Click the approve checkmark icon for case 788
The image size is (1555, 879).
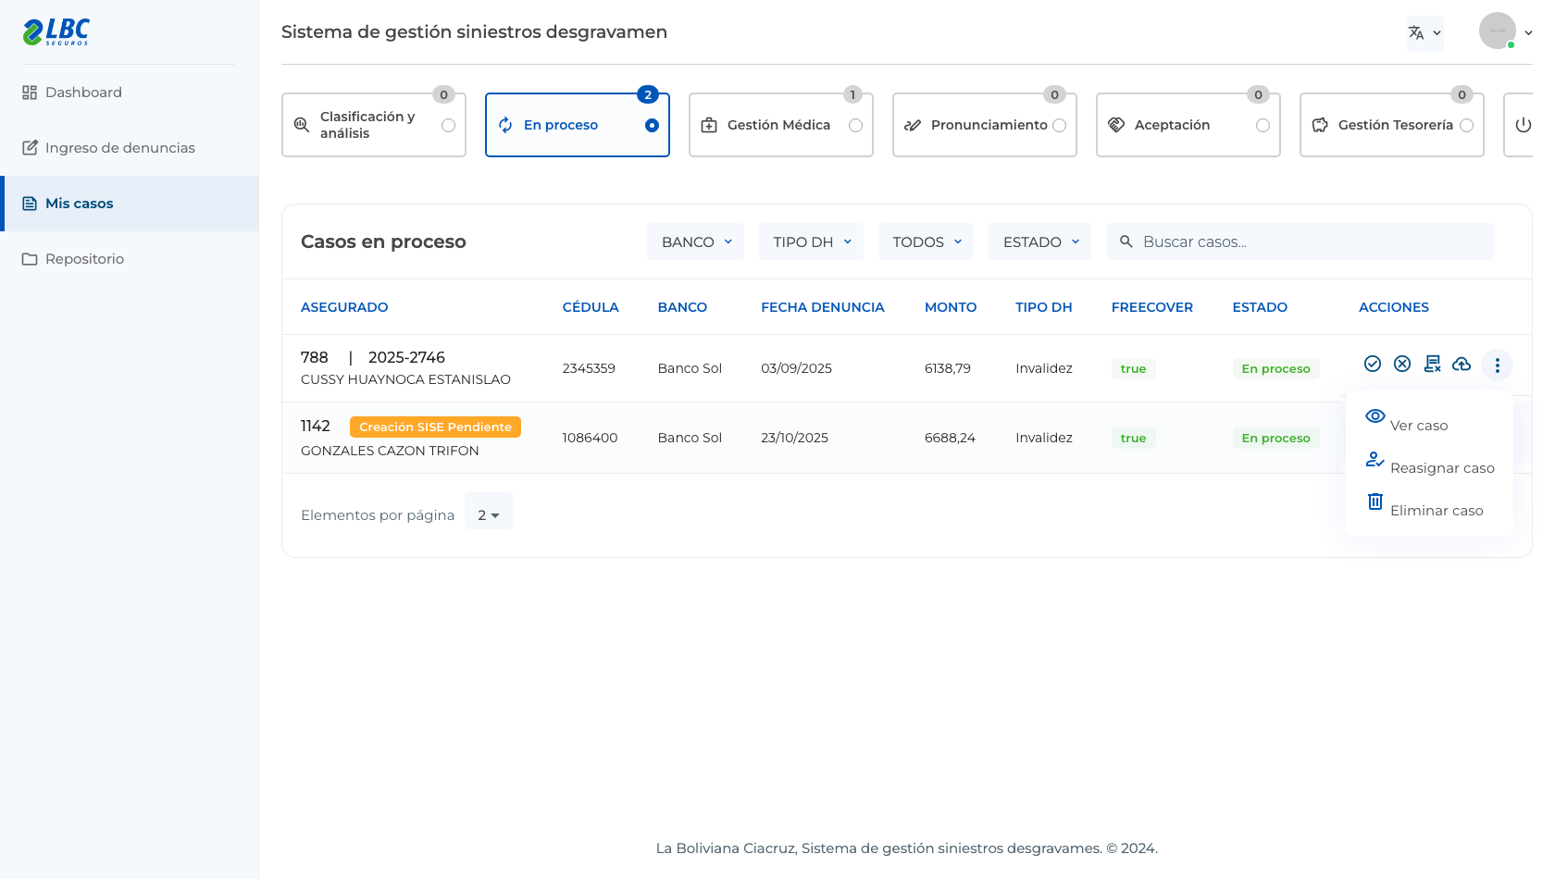[x=1373, y=364]
